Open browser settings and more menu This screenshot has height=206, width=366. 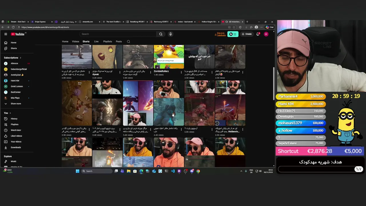tap(261, 27)
